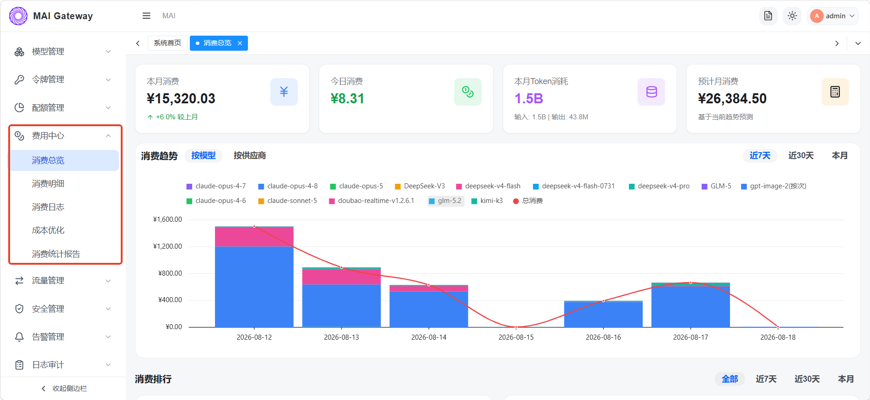The image size is (870, 400).
Task: Select 近30天 range for 消费排行
Action: coord(807,379)
